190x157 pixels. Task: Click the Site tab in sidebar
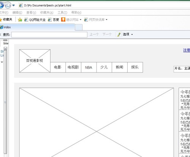tap(6, 44)
